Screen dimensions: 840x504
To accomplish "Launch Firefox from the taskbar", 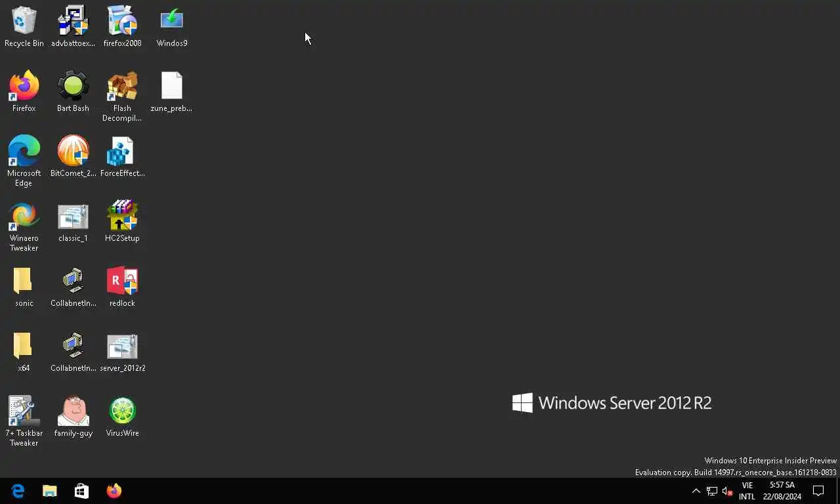I will 114,491.
